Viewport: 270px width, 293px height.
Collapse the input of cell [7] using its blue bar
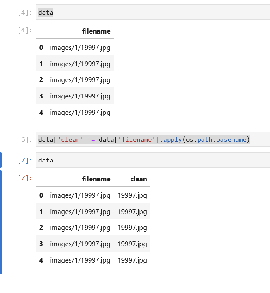click(x=1, y=160)
